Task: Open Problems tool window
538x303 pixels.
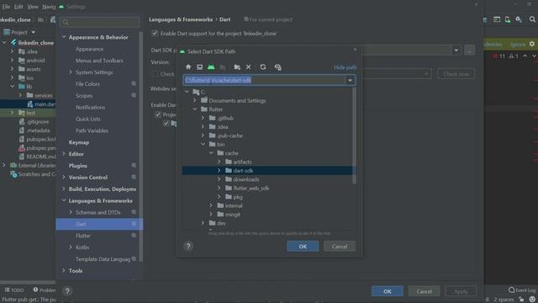Action: pos(45,290)
